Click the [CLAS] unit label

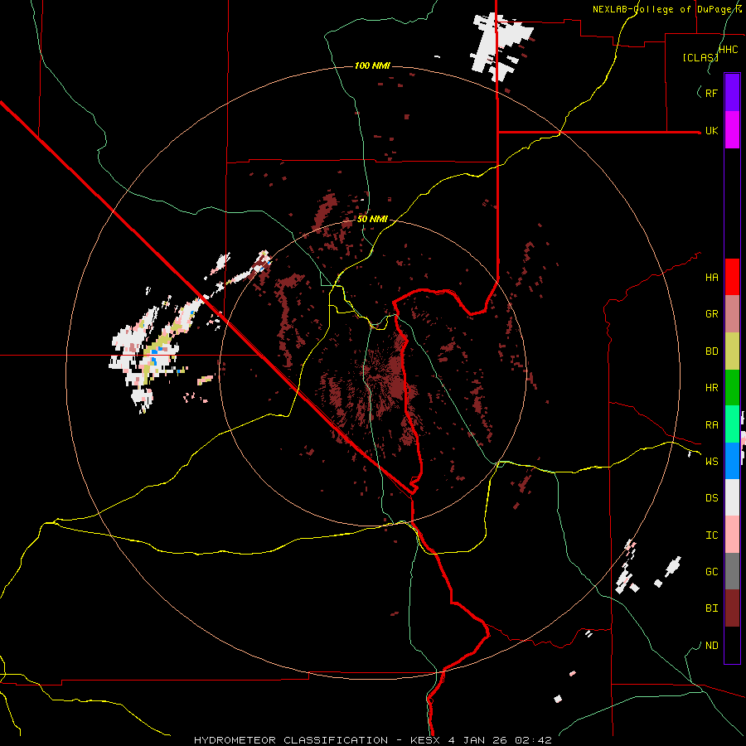click(700, 58)
